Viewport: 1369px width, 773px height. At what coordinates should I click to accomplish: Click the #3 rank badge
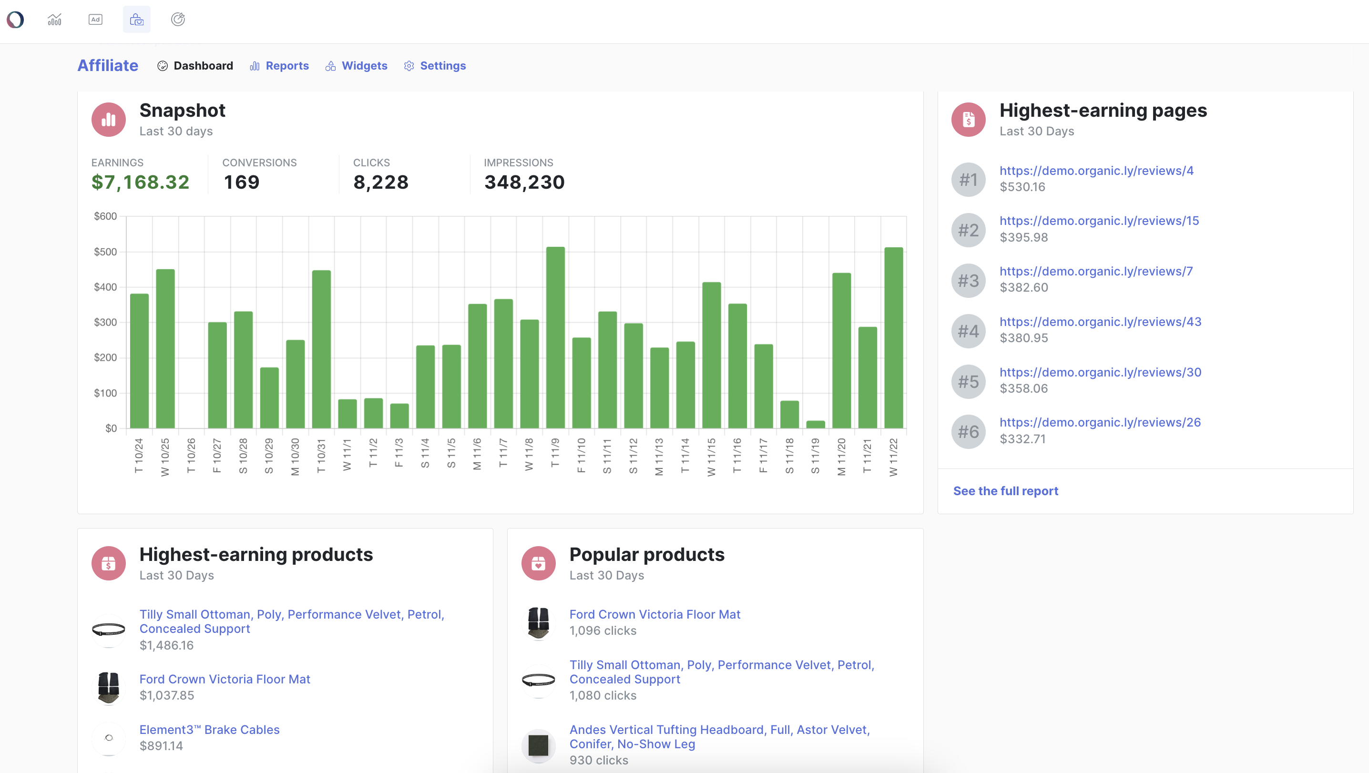pyautogui.click(x=968, y=281)
